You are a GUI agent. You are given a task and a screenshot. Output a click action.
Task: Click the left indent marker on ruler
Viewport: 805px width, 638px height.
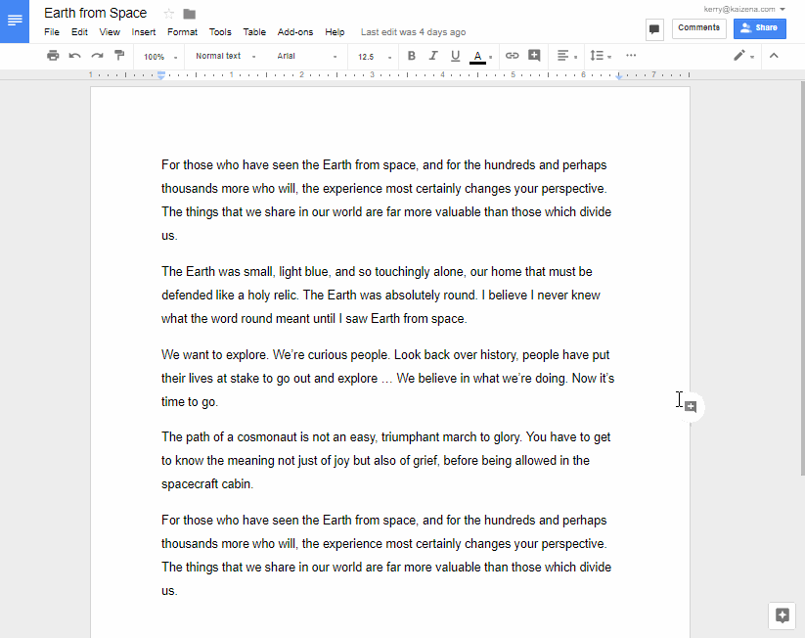pos(161,75)
